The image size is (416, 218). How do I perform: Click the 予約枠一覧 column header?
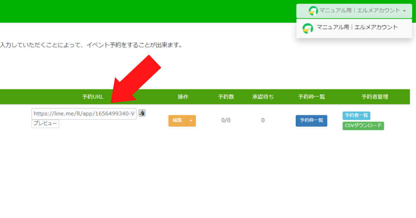[312, 97]
